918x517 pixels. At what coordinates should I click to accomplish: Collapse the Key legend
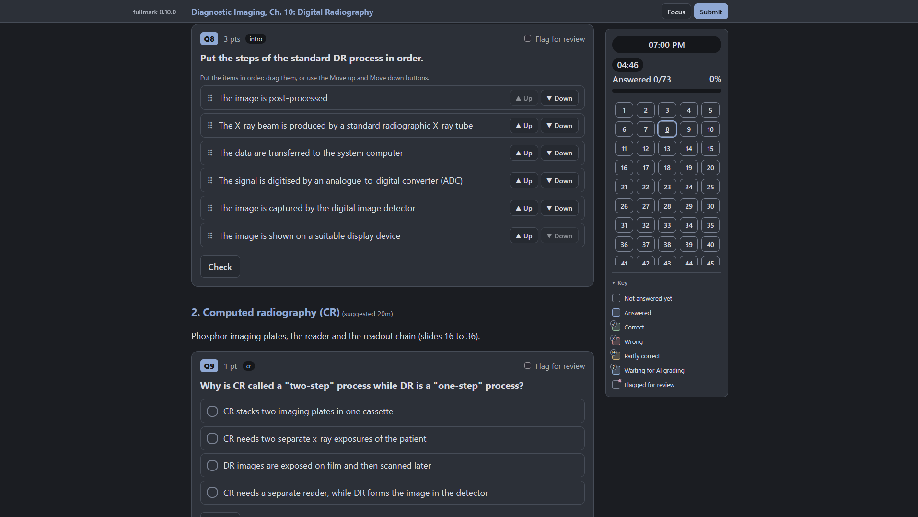tap(620, 282)
